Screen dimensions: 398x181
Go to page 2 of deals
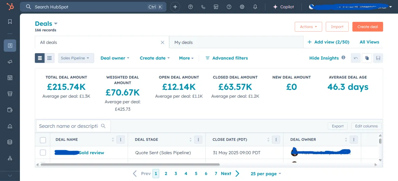coord(166,173)
